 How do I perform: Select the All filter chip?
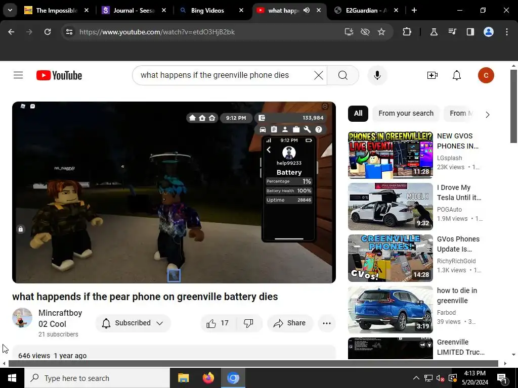click(358, 114)
